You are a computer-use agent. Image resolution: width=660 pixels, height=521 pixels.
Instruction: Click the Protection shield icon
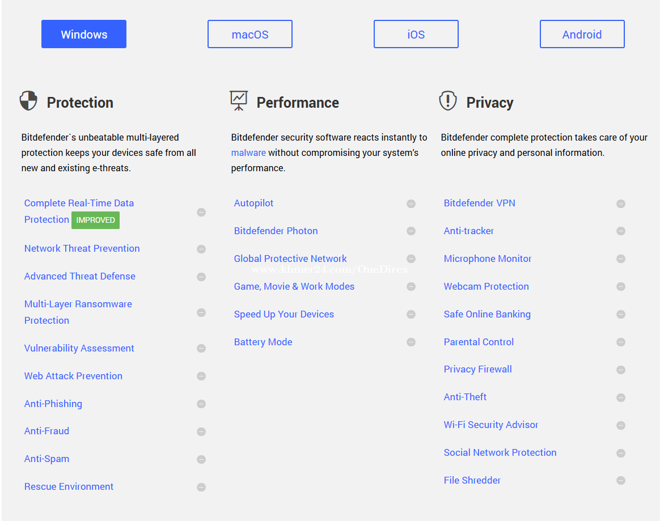28,101
